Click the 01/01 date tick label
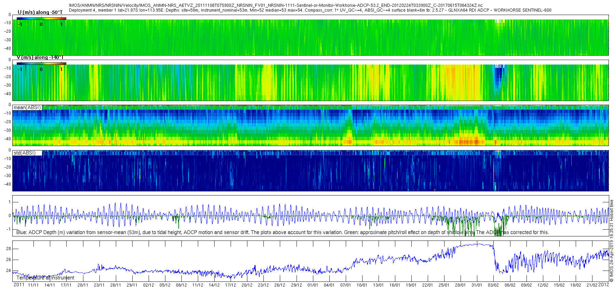 [x=313, y=285]
